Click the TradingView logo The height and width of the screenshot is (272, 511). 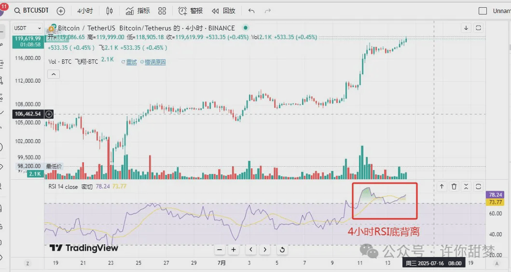(84, 248)
